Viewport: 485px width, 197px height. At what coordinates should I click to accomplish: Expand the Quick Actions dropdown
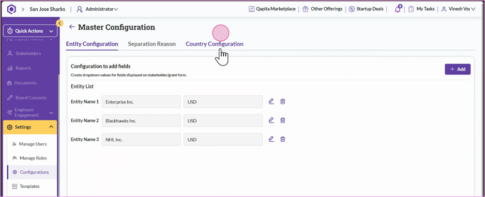(x=31, y=31)
